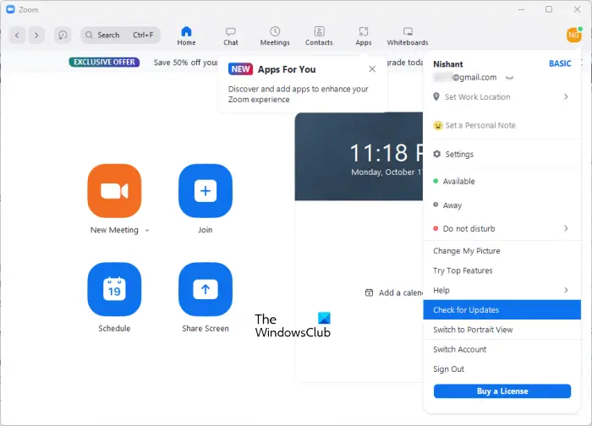The height and width of the screenshot is (426, 592).
Task: Close the Apps For You popup
Action: [372, 69]
